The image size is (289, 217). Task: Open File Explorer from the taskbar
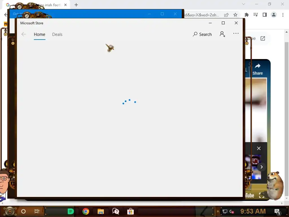[101, 211]
